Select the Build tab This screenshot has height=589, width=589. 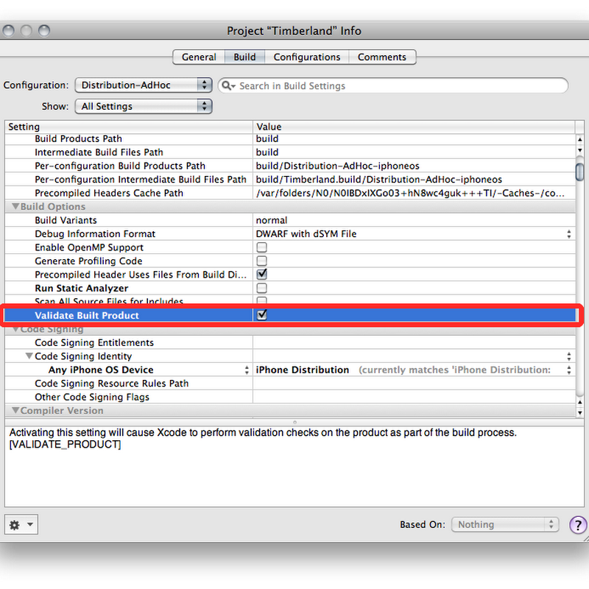(244, 57)
